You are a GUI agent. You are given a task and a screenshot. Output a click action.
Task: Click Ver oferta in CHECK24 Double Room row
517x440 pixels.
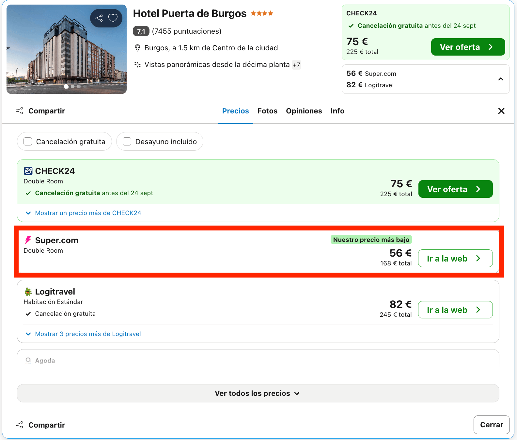pyautogui.click(x=455, y=189)
